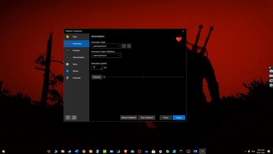Click the counter-clockwise reset icon button
This screenshot has height=154, width=273.
pyautogui.click(x=68, y=118)
